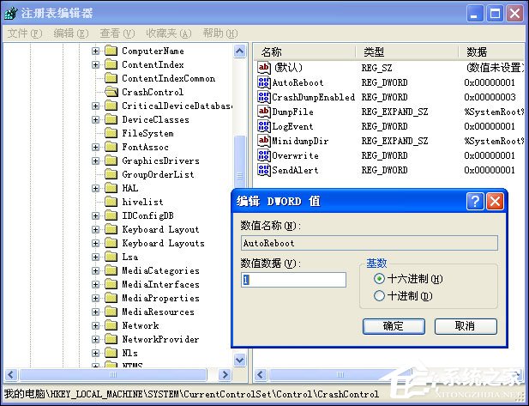Expand the ComputerName tree node

pyautogui.click(x=96, y=51)
